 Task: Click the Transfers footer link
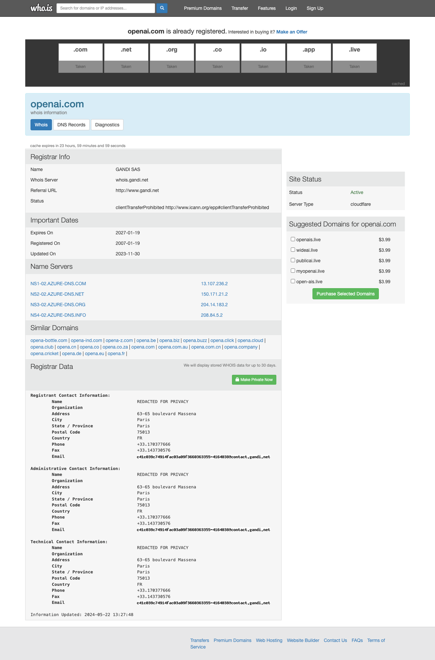pos(200,640)
